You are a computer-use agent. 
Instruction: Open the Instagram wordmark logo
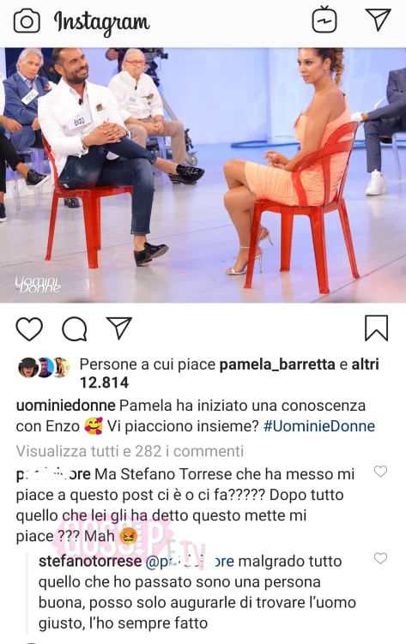pos(101,22)
